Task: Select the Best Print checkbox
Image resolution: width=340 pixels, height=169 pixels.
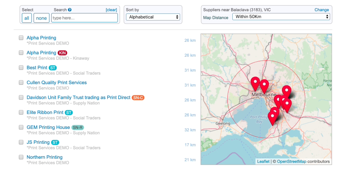Action: point(21,67)
